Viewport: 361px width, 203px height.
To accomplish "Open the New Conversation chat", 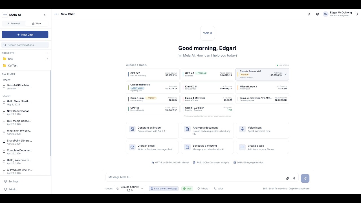I will (x=25, y=112).
